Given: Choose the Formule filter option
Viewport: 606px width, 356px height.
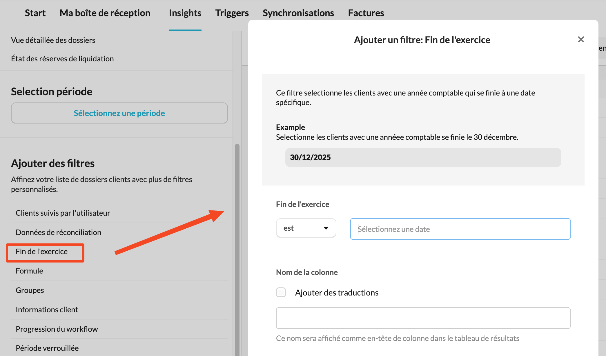Looking at the screenshot, I should [x=30, y=271].
